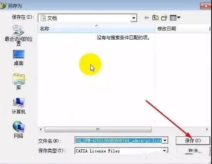
Task: Click the up one level folder icon
Action: tap(155, 18)
